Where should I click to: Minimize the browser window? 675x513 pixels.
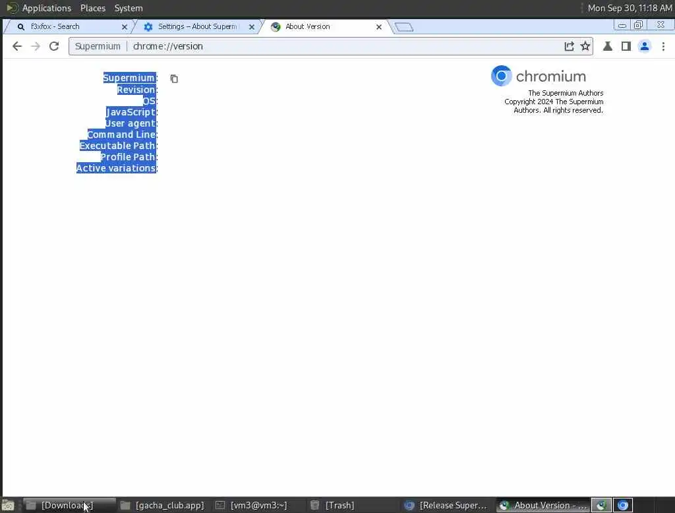coord(622,26)
